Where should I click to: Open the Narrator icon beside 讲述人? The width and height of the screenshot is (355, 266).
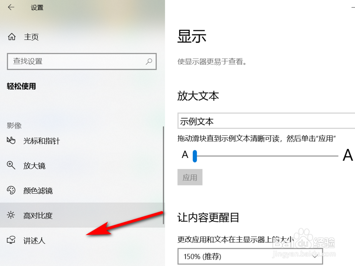click(x=11, y=240)
